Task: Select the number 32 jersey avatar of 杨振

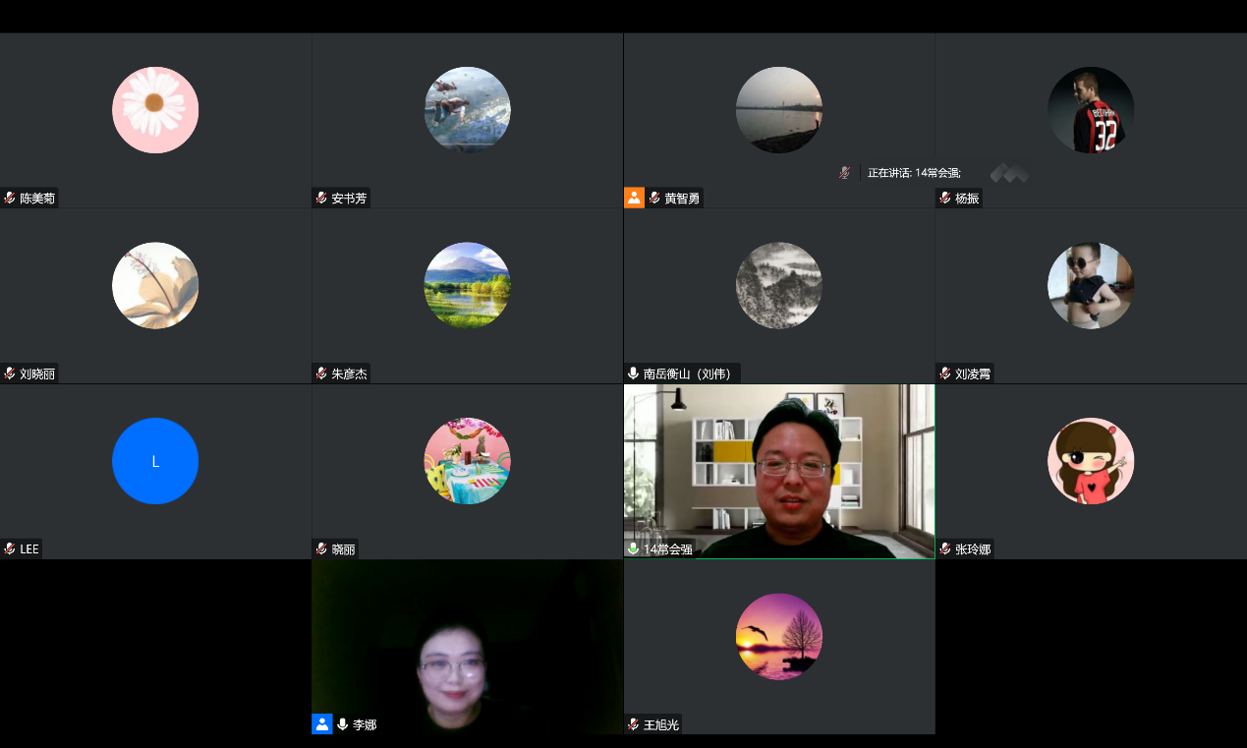Action: point(1091,110)
